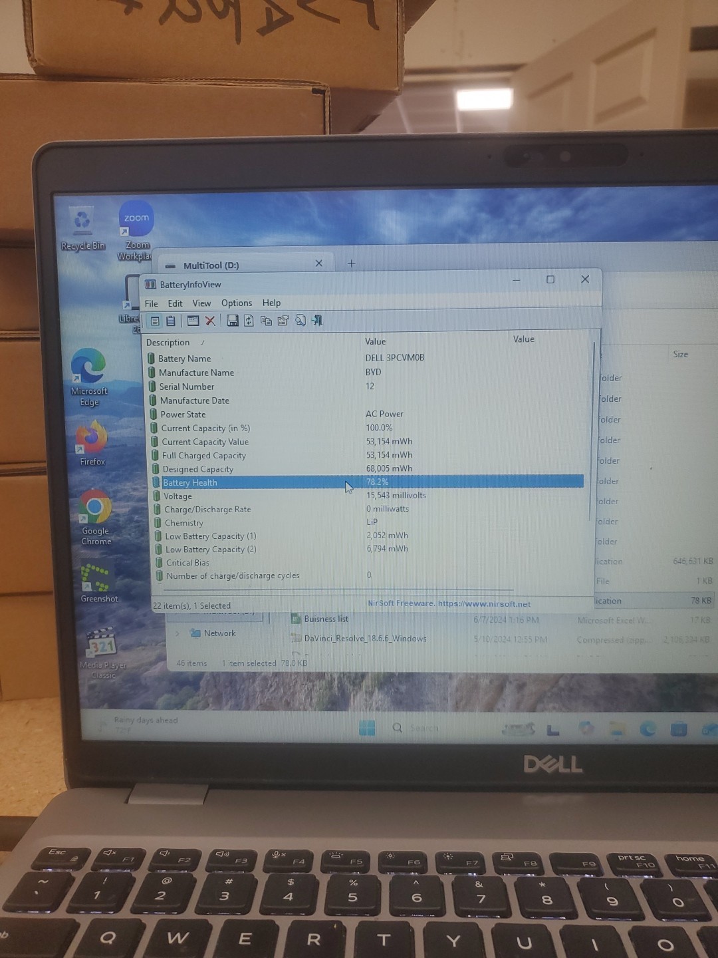The width and height of the screenshot is (718, 958).
Task: Open the NirSoft Freeware website link
Action: click(449, 604)
